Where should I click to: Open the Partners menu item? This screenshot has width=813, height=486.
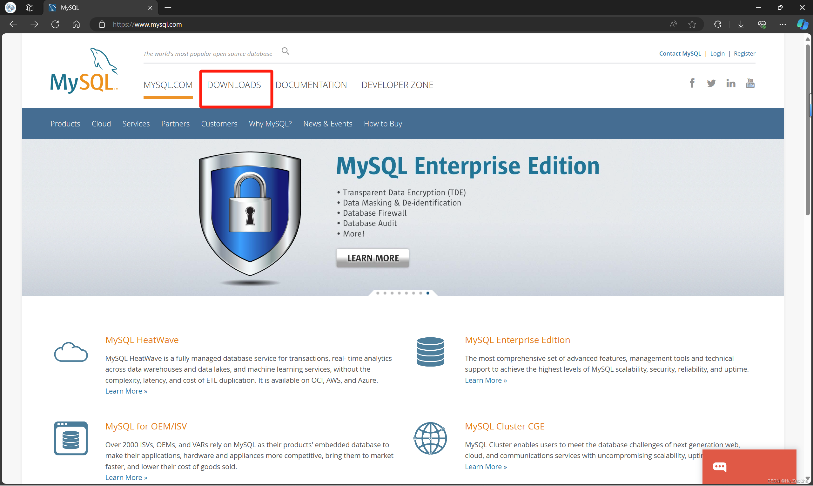[175, 124]
